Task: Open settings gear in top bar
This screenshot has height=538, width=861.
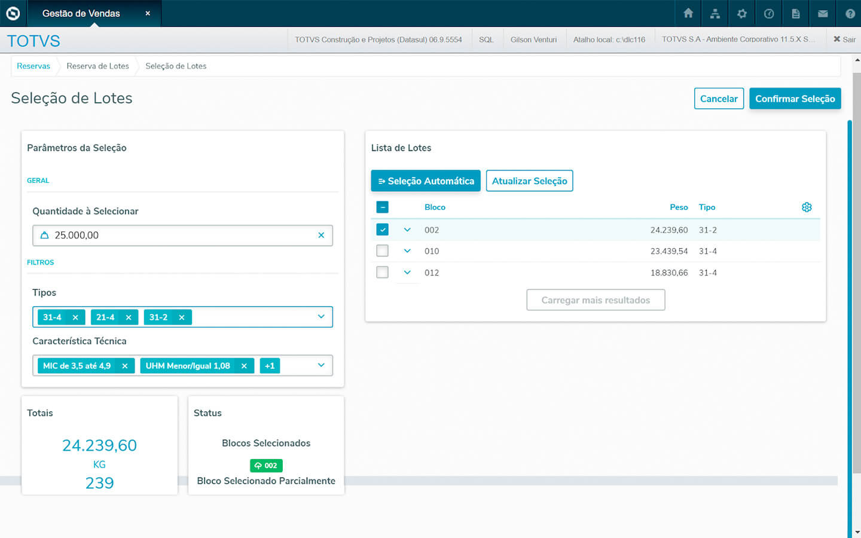Action: click(742, 13)
